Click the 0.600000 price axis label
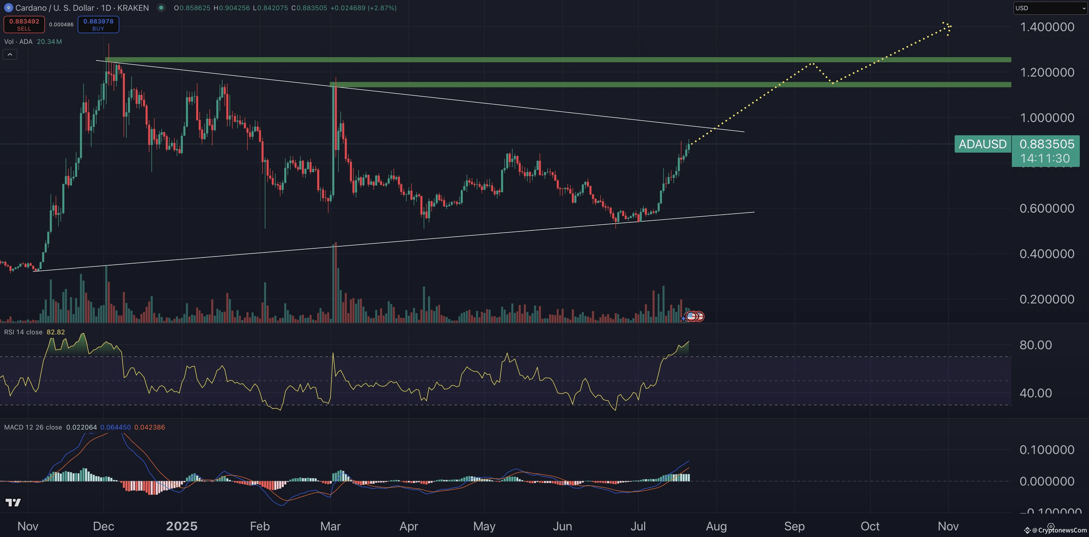Viewport: 1089px width, 537px height. click(x=1047, y=208)
